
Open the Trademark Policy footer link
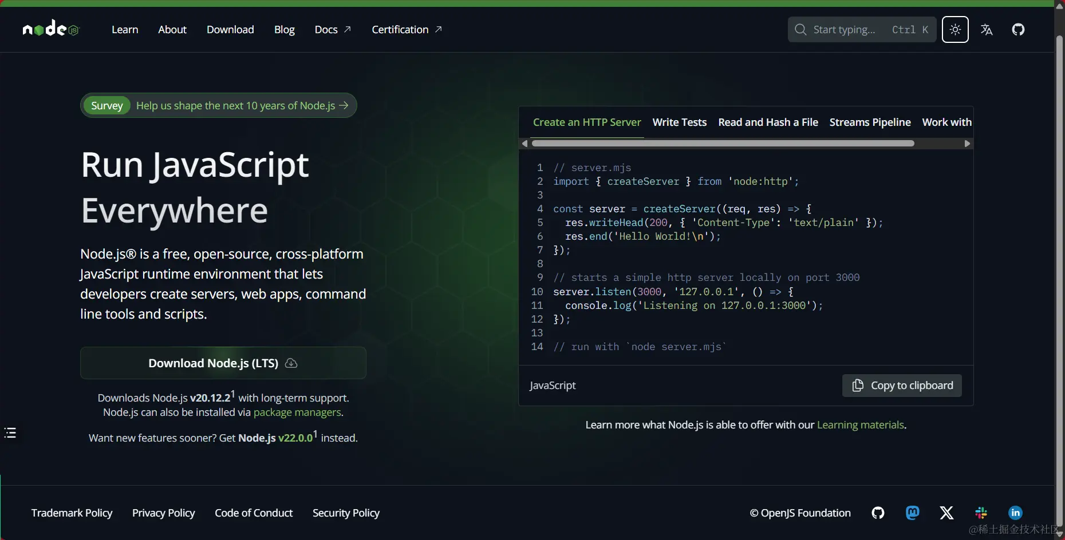(72, 513)
